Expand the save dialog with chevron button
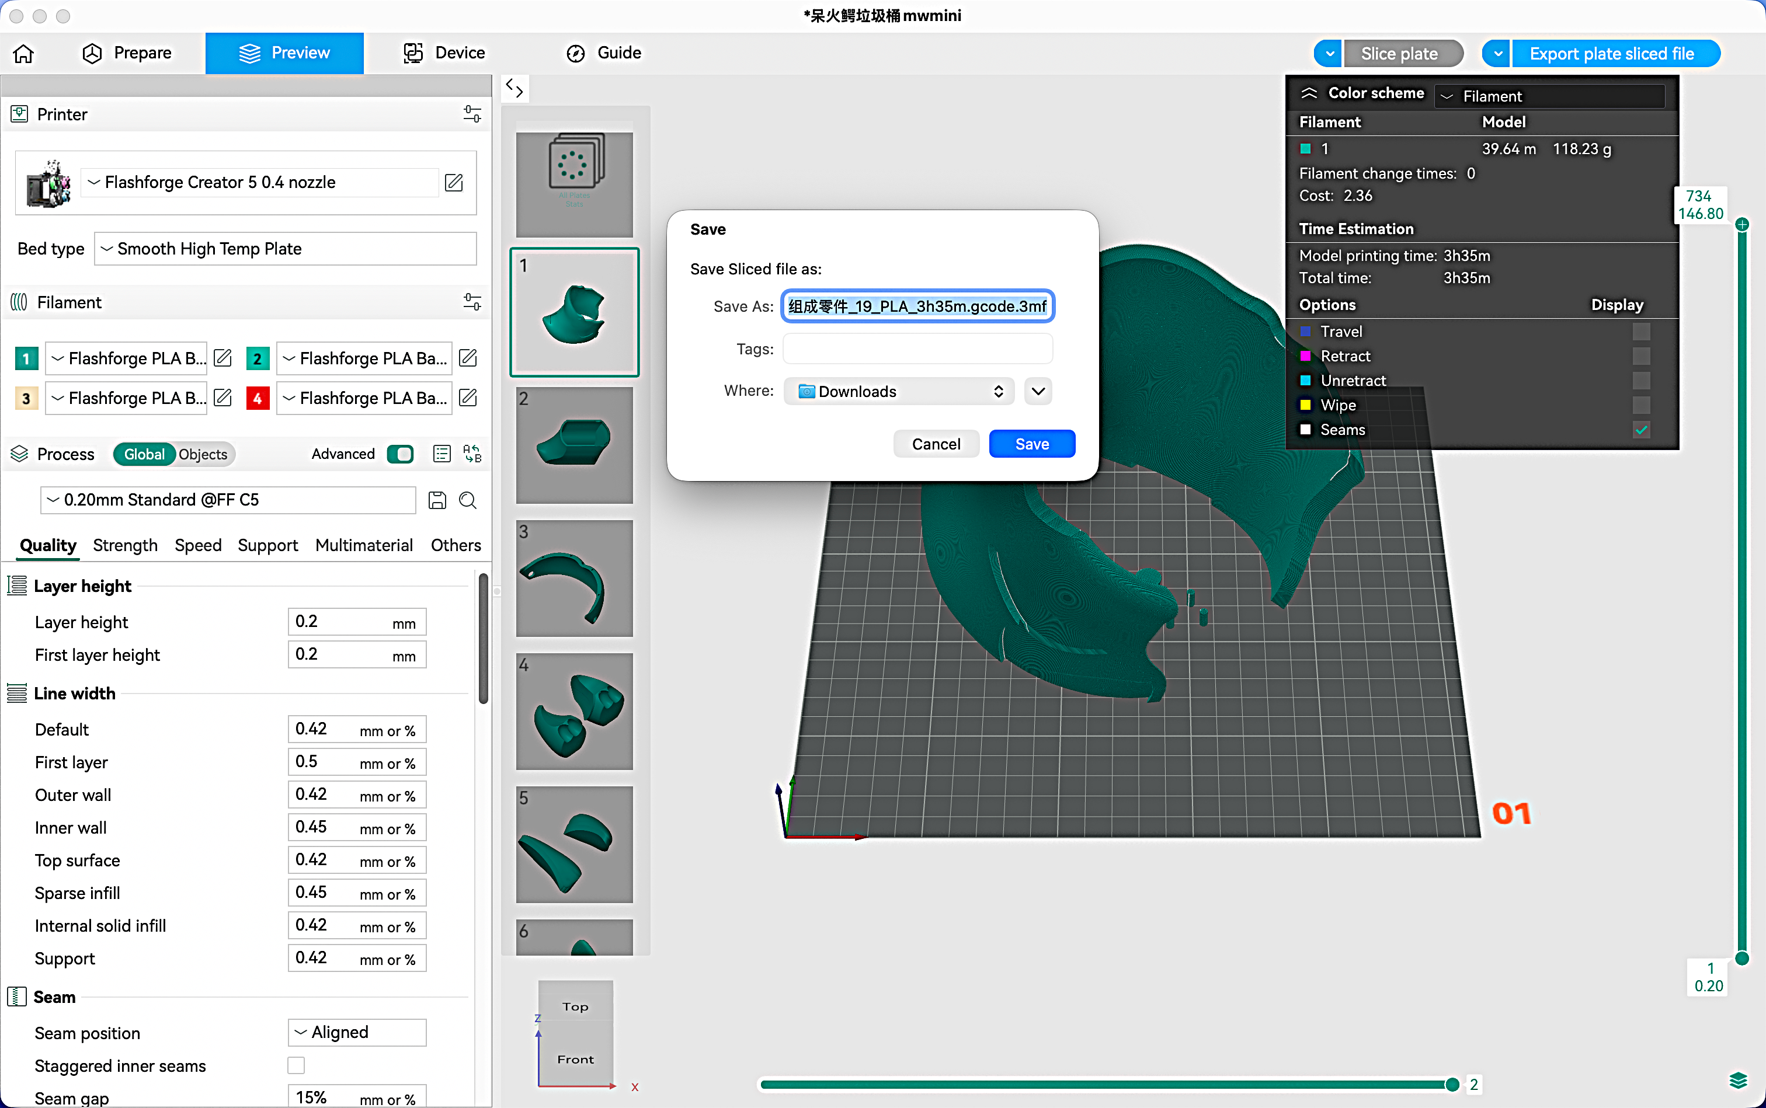 pyautogui.click(x=1038, y=391)
